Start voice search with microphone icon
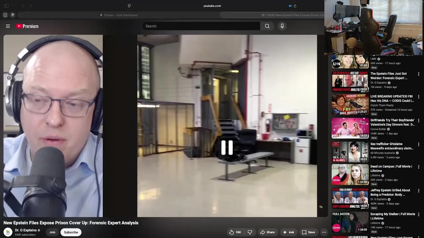 click(x=282, y=26)
